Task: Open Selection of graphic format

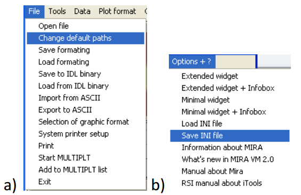Action: pos(85,121)
